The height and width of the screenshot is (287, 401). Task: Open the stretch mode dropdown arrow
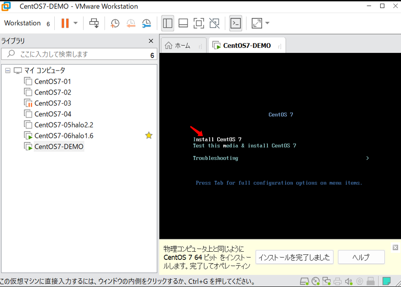point(267,23)
